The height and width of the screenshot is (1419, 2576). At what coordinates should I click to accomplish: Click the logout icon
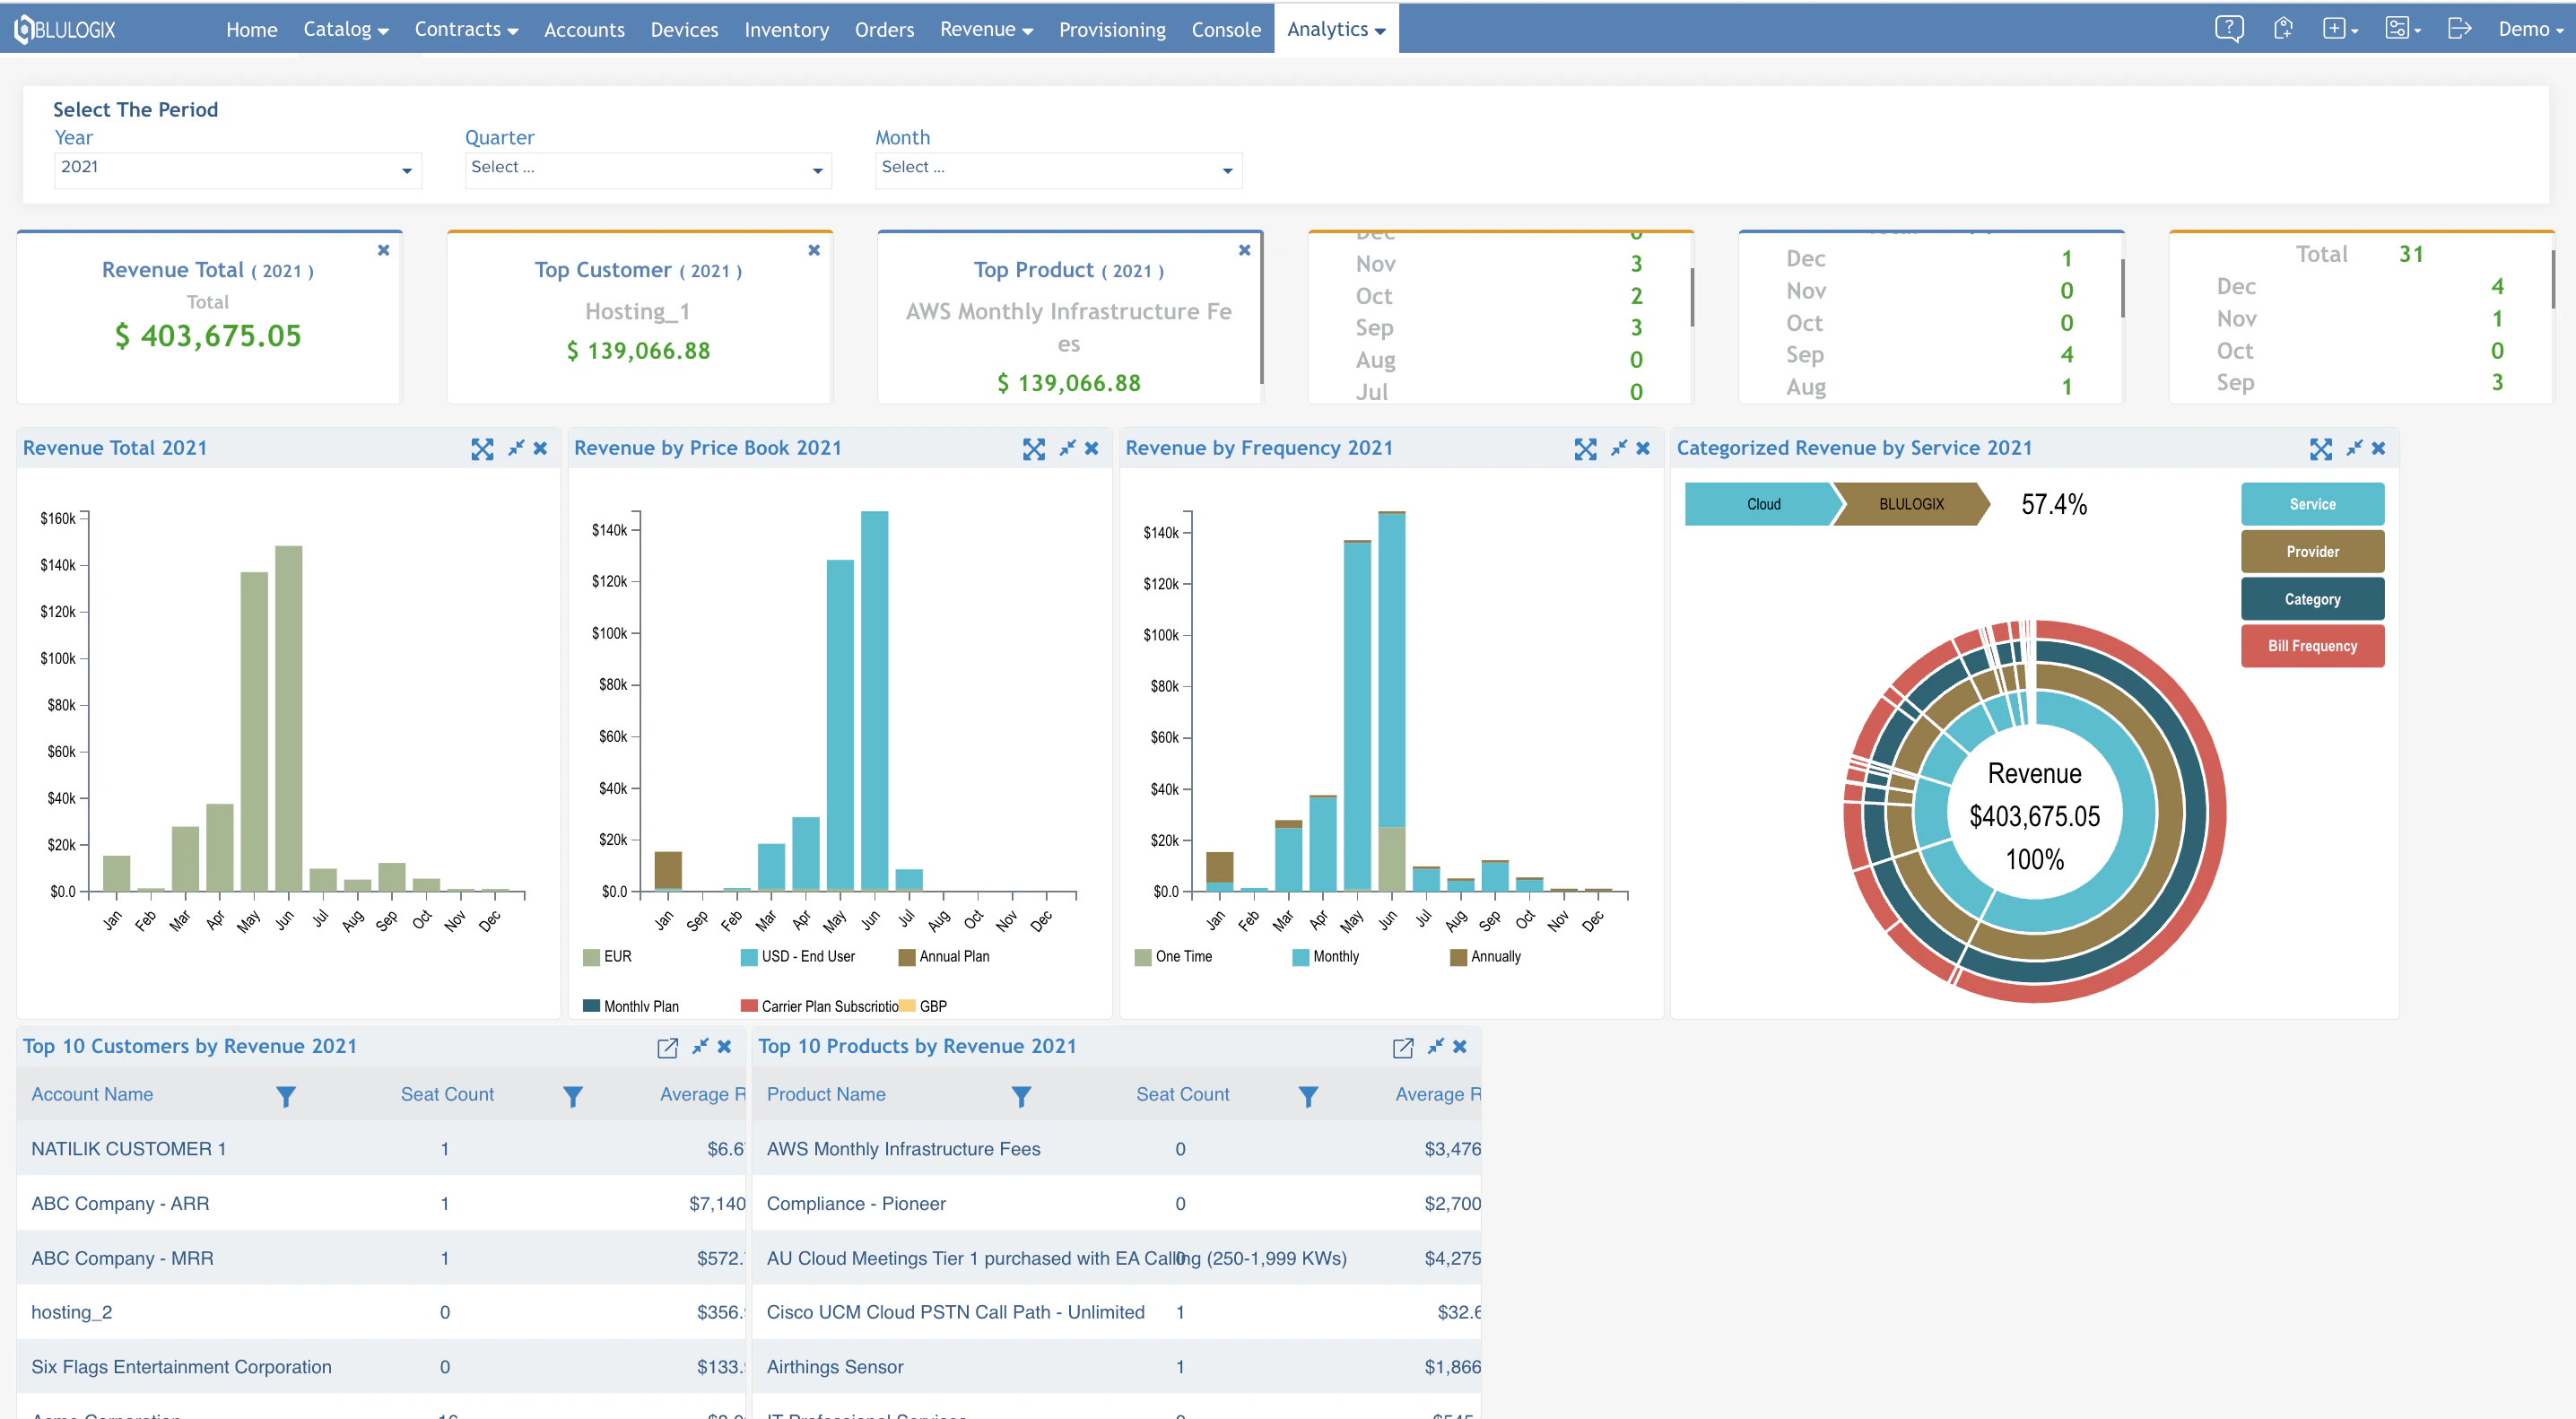tap(2461, 29)
